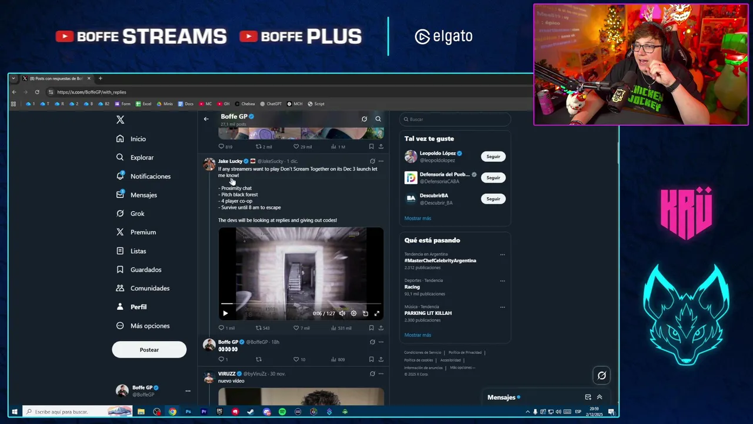
Task: Open the ChatGPT bookmark
Action: pos(271,104)
